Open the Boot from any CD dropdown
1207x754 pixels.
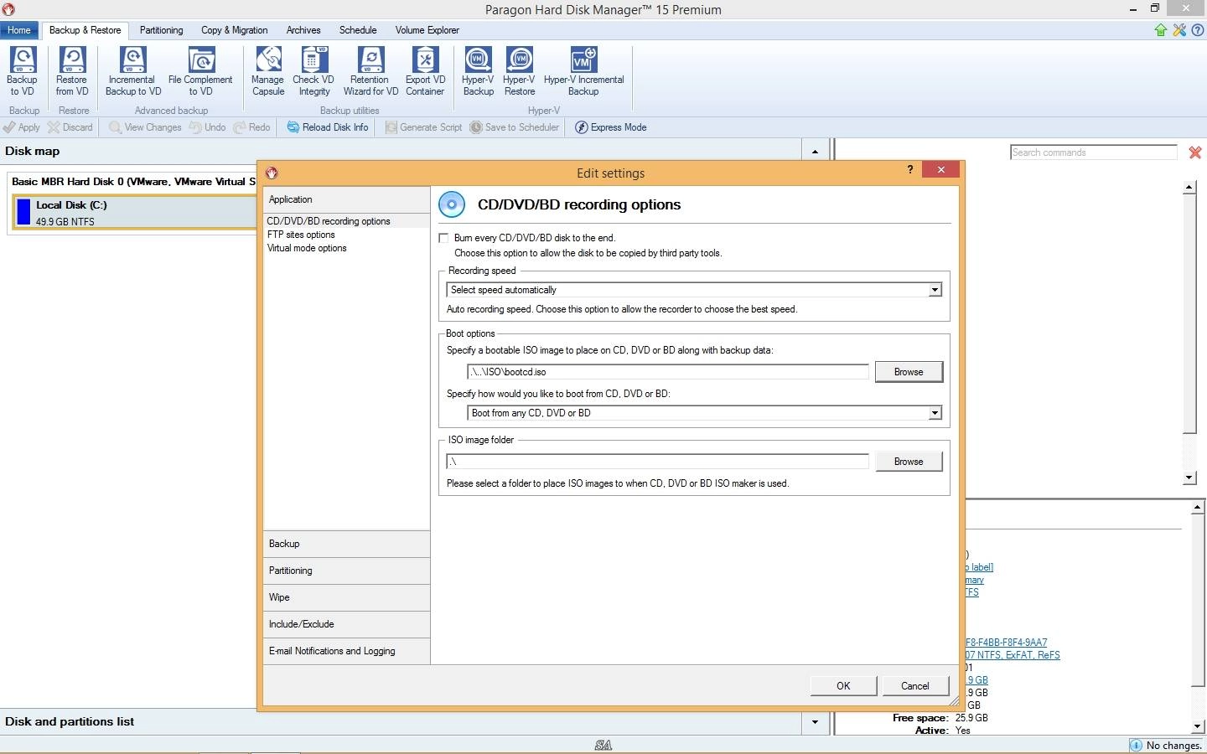click(x=935, y=413)
